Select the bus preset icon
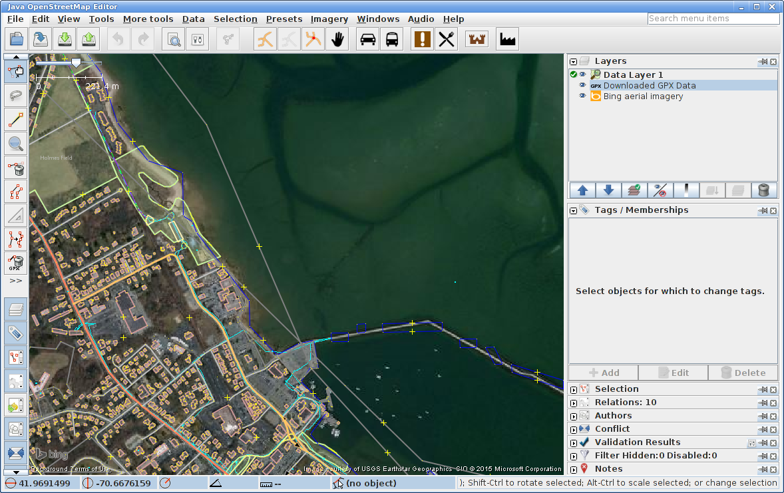Viewport: 784px width, 493px height. pos(392,39)
